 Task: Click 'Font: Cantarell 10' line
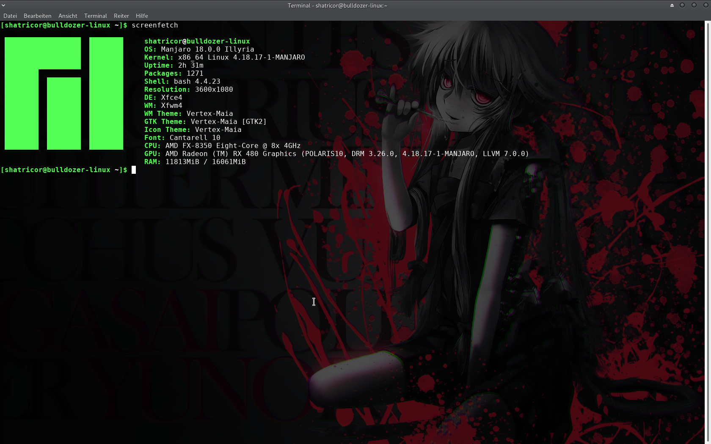point(182,138)
